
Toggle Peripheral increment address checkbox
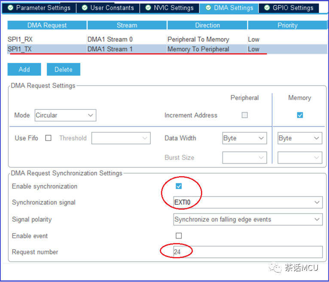(245, 115)
